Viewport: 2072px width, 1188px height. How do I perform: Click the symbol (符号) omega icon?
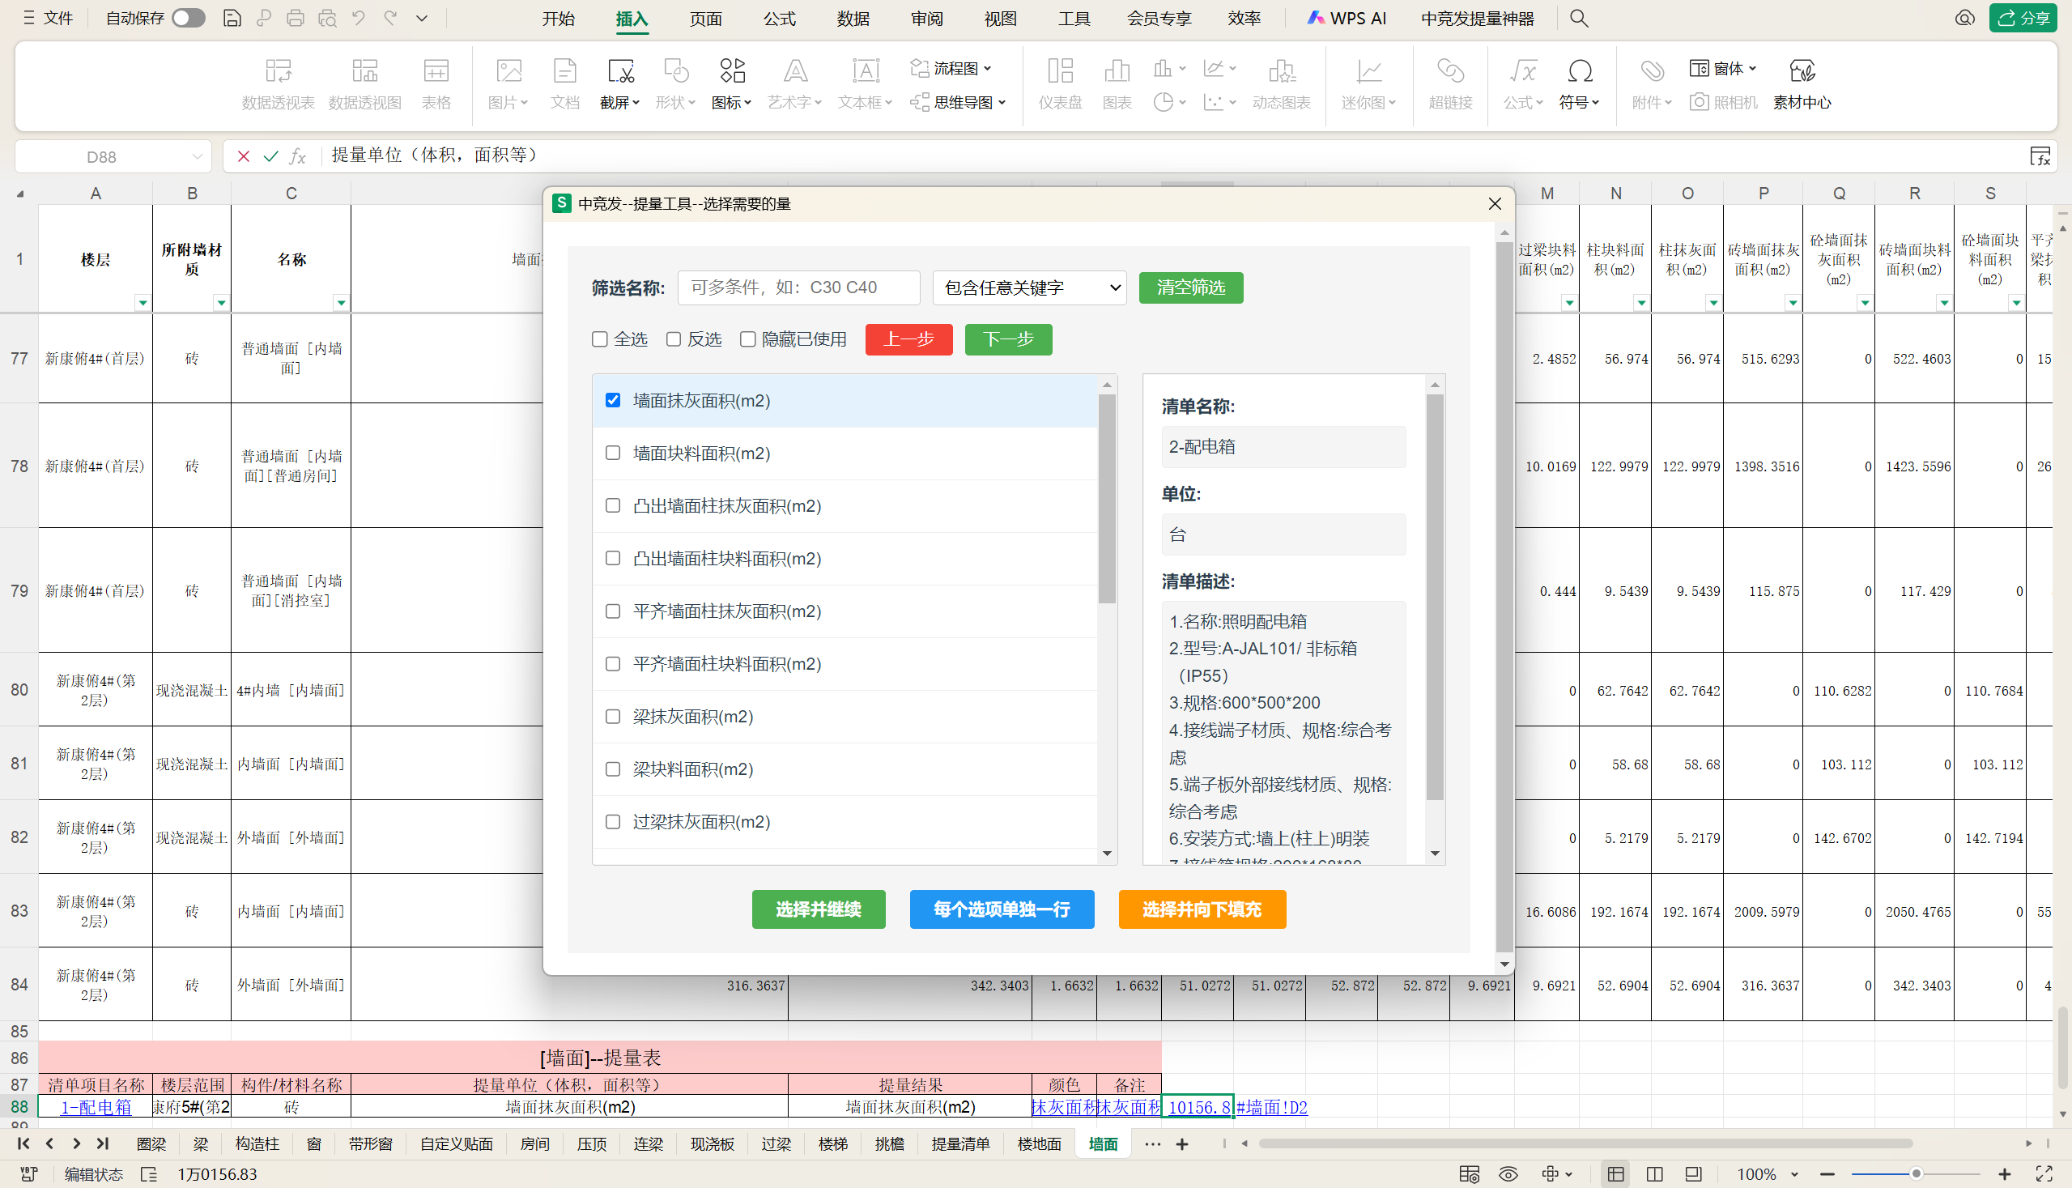[x=1579, y=73]
